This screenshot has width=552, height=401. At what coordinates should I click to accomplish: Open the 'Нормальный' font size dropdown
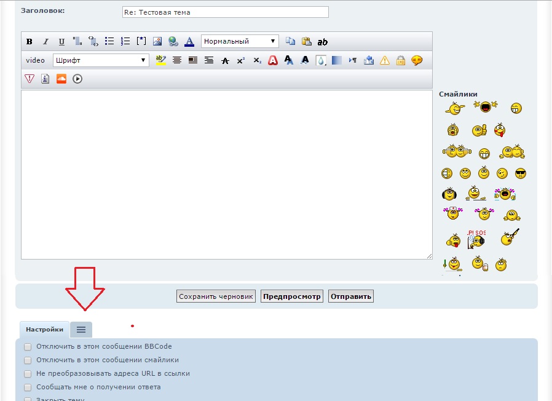pos(240,42)
